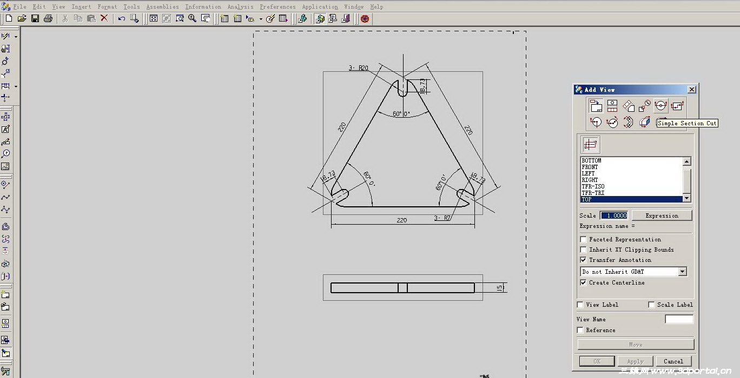
Task: Click the Cancel button in Add View
Action: [673, 361]
